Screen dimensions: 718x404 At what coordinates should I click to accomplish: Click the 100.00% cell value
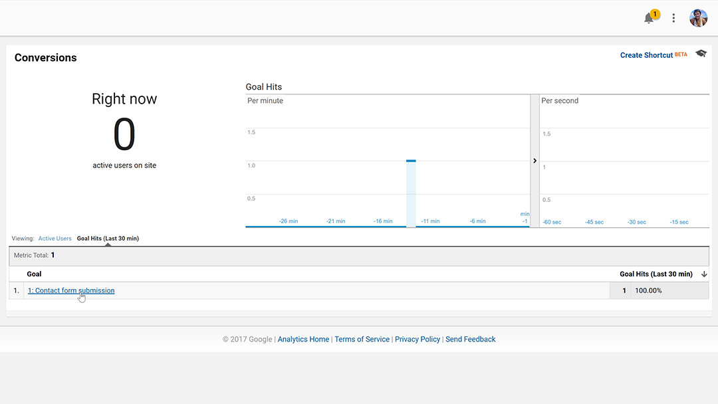648,290
